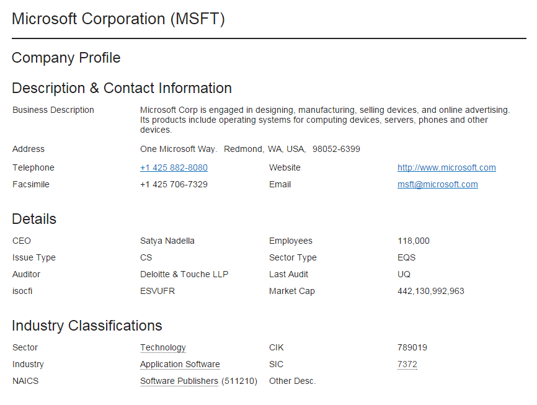
Task: Open the http://www.microsoft.com website link
Action: coord(446,167)
